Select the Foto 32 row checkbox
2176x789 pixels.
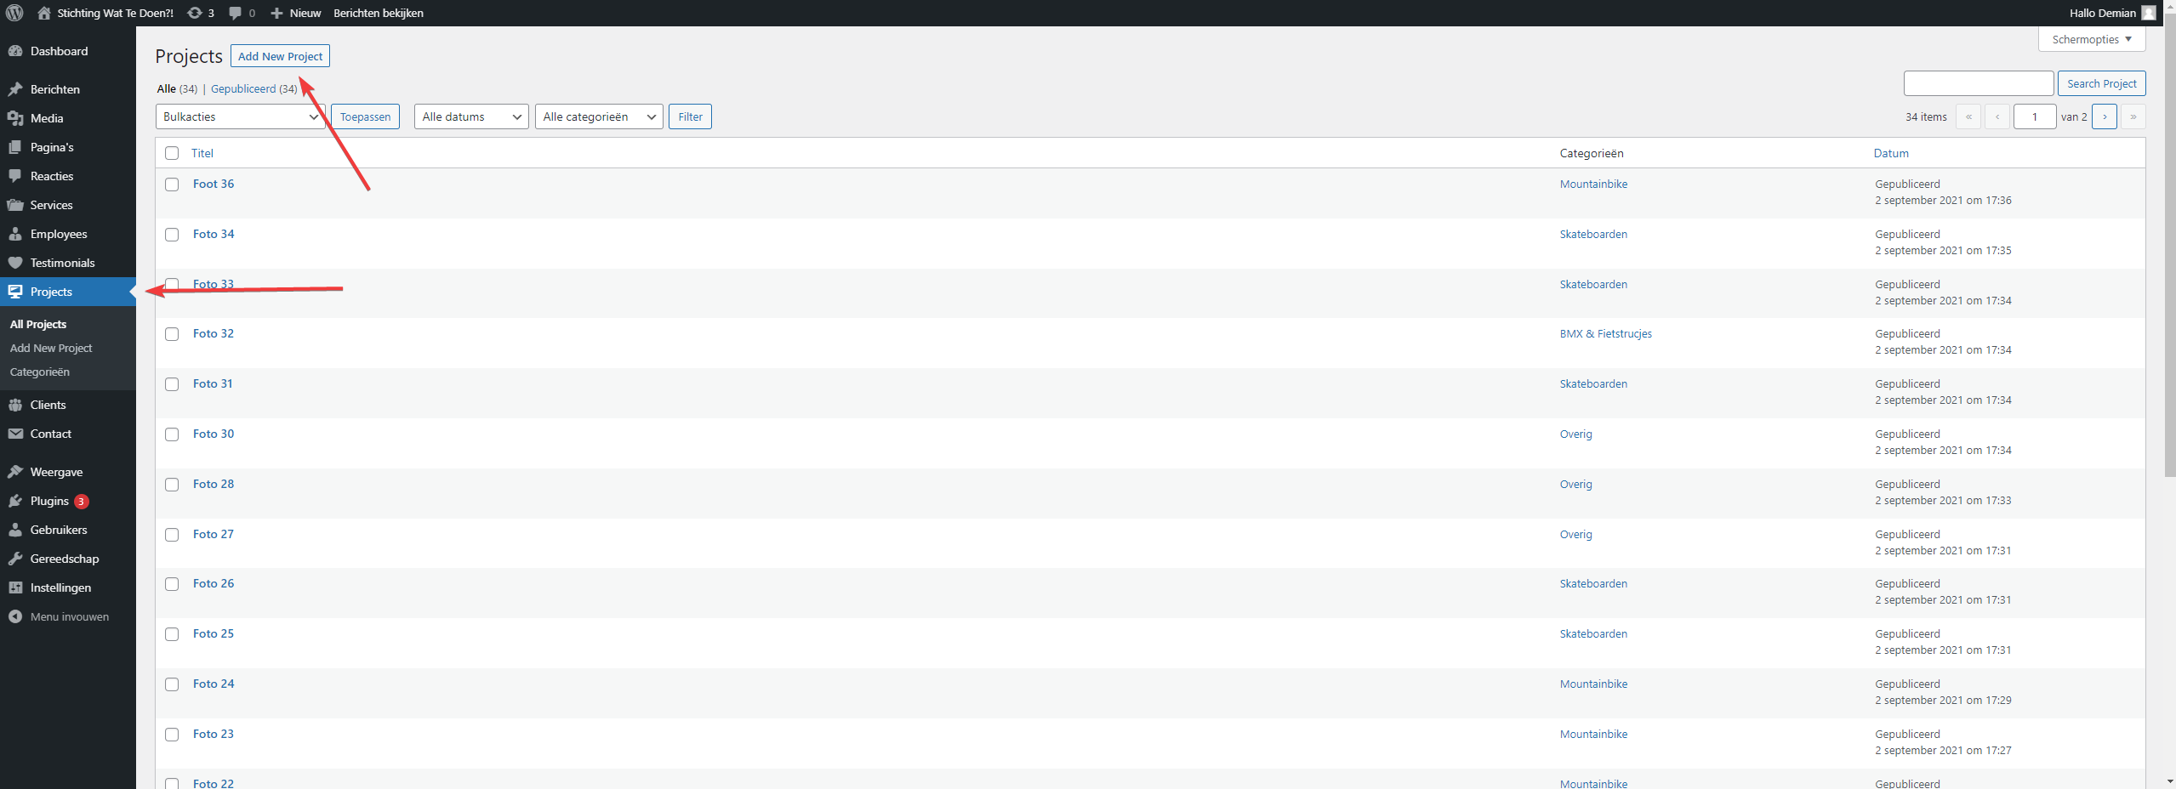tap(172, 334)
